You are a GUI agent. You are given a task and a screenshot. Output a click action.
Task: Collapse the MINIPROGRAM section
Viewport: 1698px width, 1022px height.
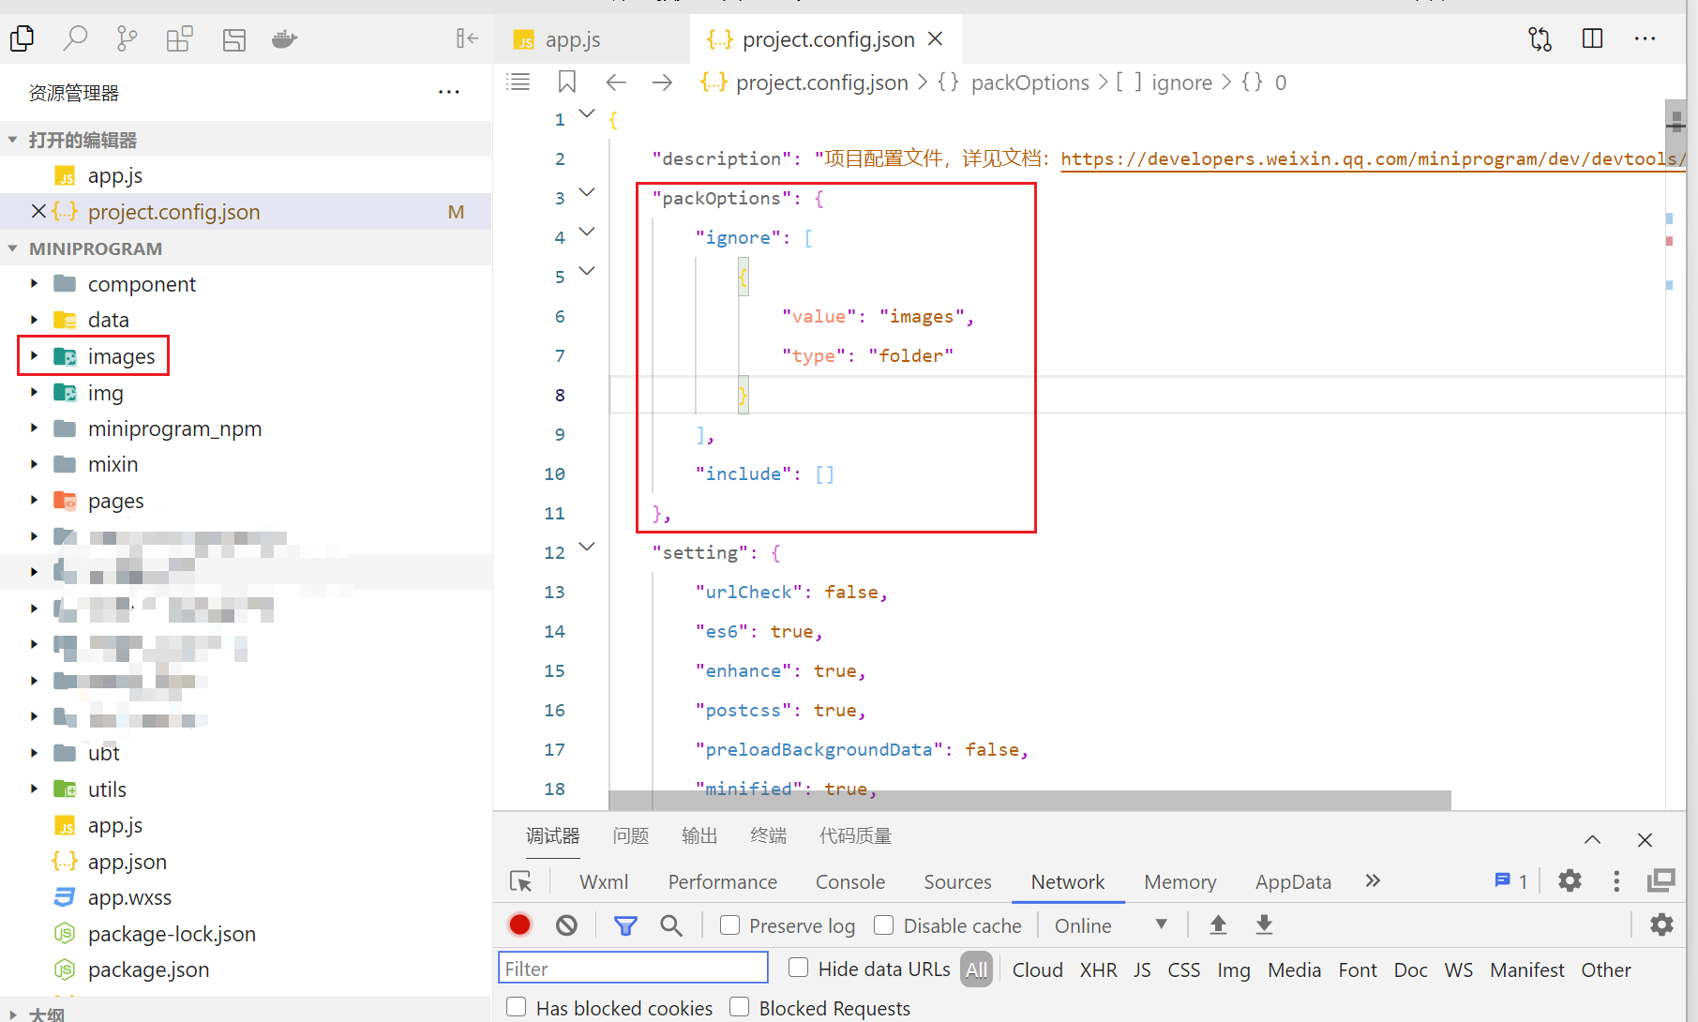click(x=13, y=248)
